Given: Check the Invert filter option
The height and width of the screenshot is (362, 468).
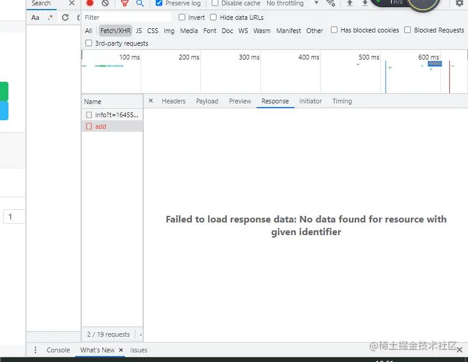Looking at the screenshot, I should point(182,17).
